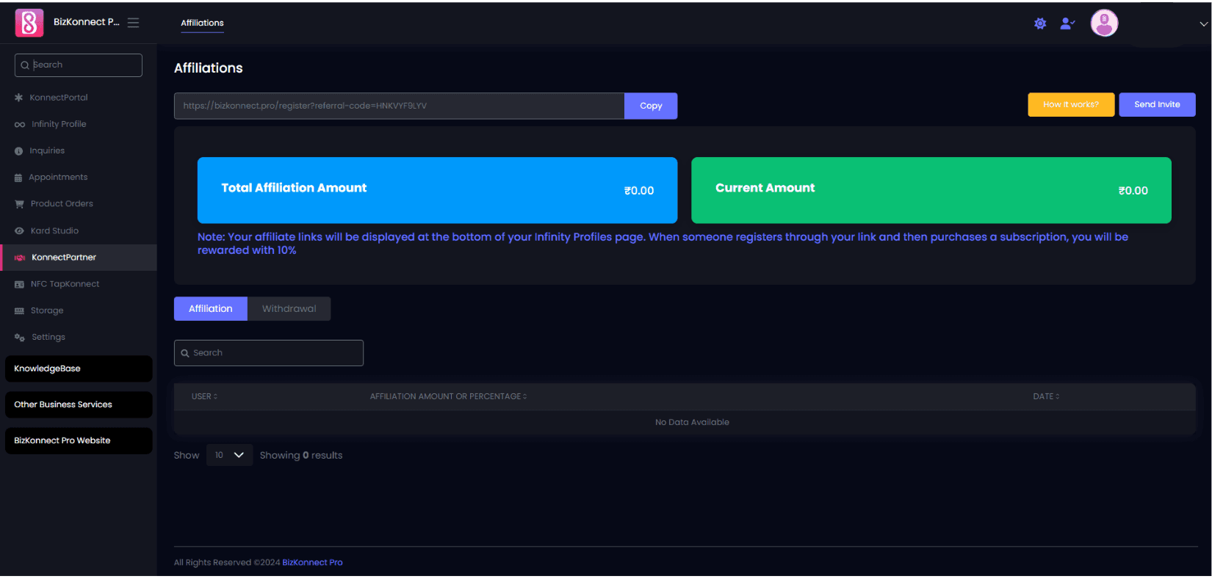
Task: Toggle the hamburger sidebar menu icon
Action: click(133, 23)
